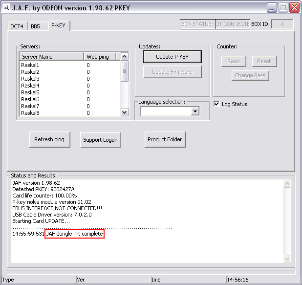Select server Raskal5 from the list

[30, 92]
